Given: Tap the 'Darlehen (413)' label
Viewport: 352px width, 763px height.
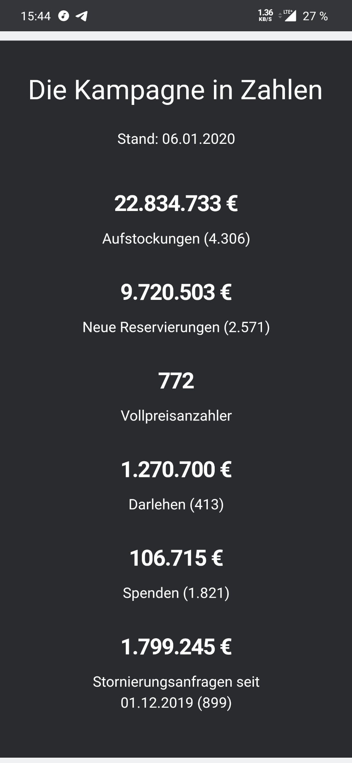Looking at the screenshot, I should click(x=176, y=504).
